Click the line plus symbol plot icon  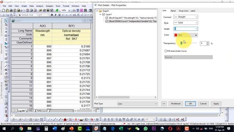pyautogui.click(x=60, y=120)
